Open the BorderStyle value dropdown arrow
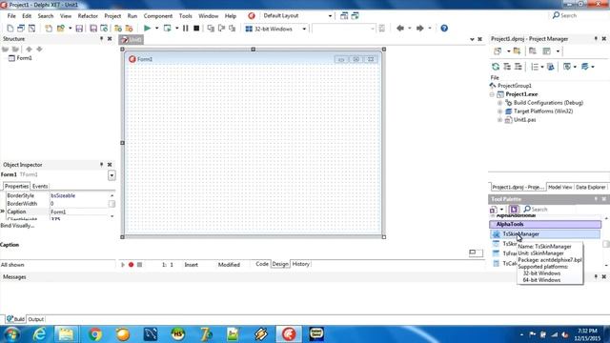 (x=112, y=195)
